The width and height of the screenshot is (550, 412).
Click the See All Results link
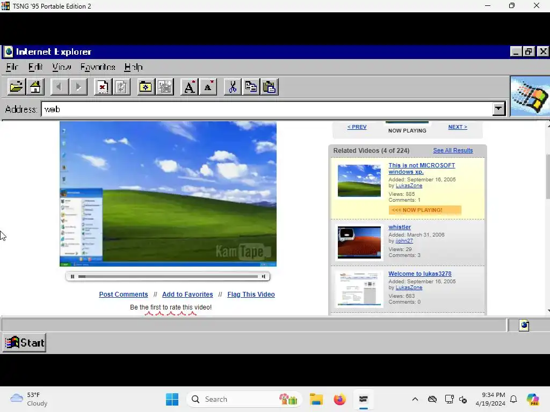tap(453, 150)
